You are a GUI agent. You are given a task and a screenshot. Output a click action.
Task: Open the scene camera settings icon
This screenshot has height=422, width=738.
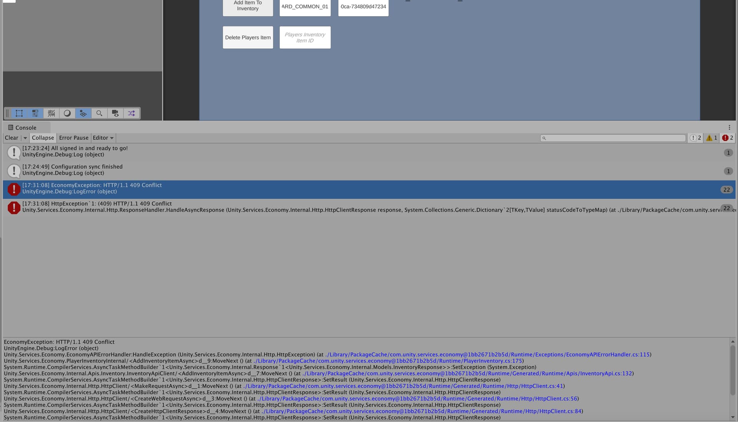[x=115, y=113]
